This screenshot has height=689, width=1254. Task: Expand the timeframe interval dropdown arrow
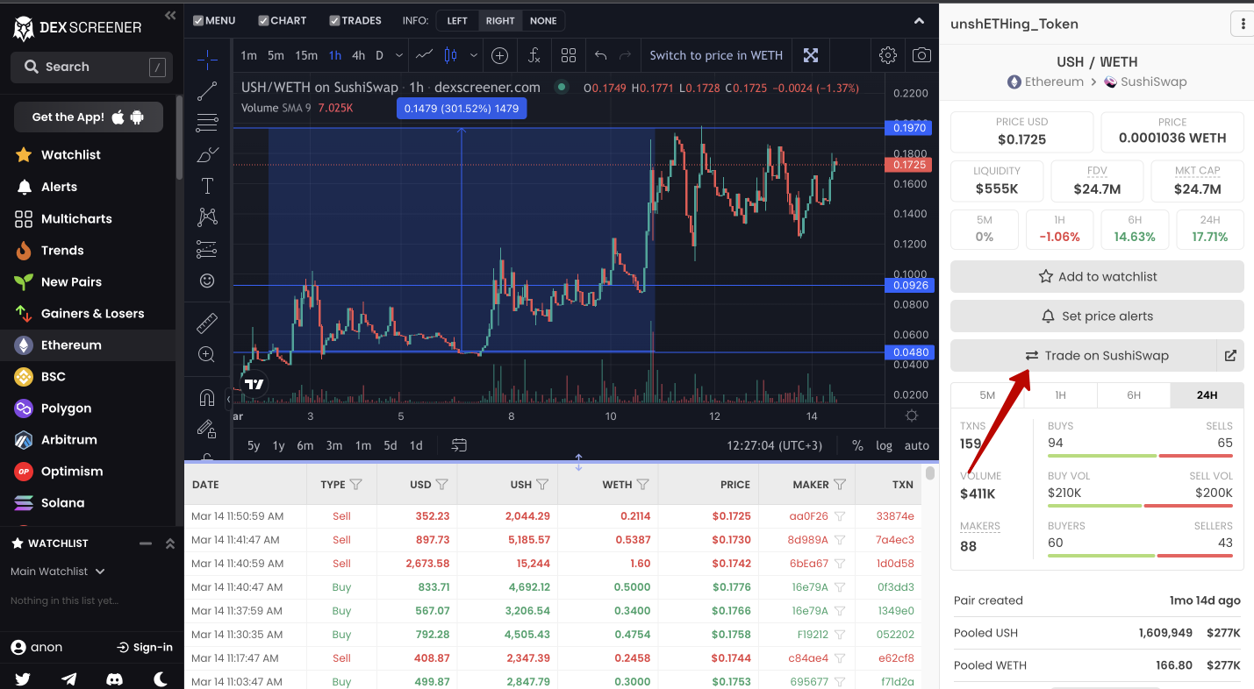[x=399, y=55]
